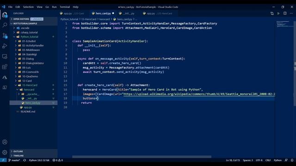296x166 pixels.
Task: Expand the __pycache__ folder
Action: [34, 94]
